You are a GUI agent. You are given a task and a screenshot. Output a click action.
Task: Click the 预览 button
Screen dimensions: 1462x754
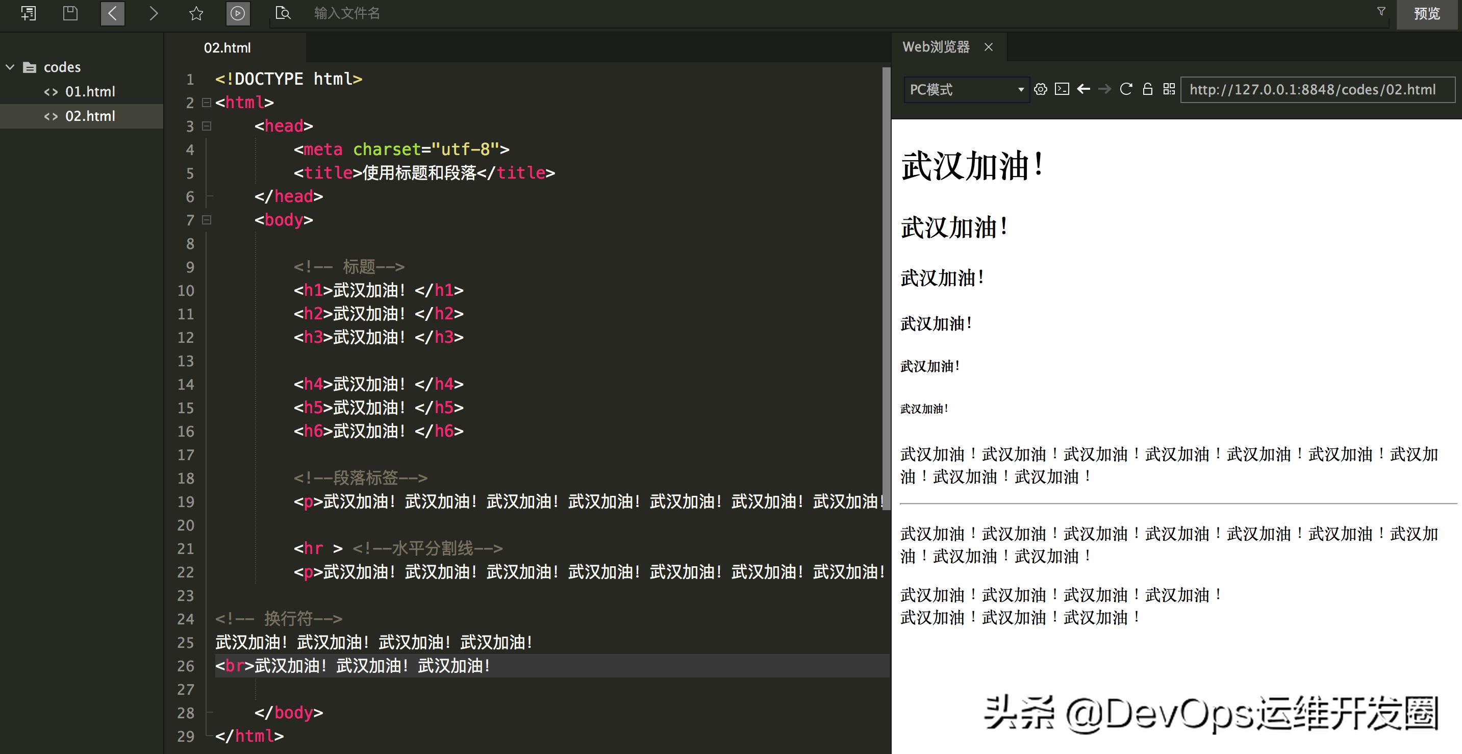(1426, 14)
